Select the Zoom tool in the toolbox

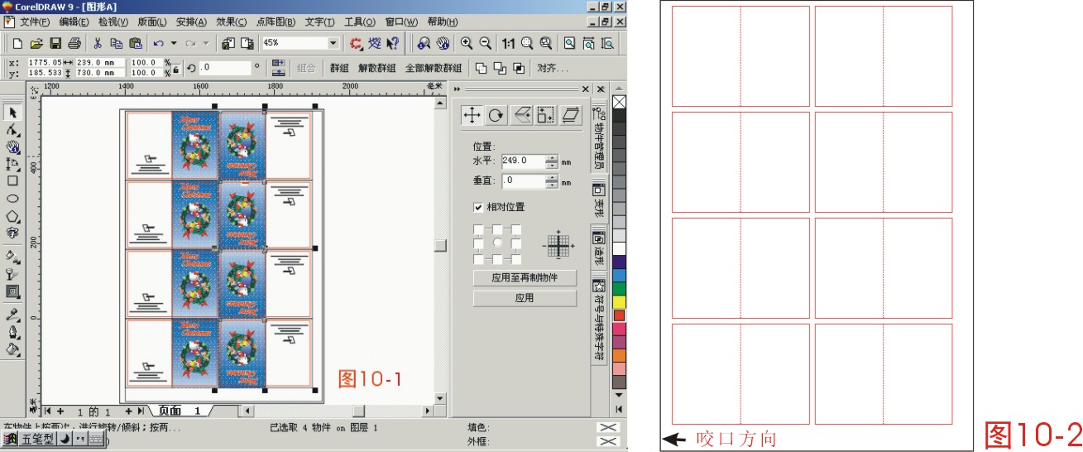coord(12,147)
